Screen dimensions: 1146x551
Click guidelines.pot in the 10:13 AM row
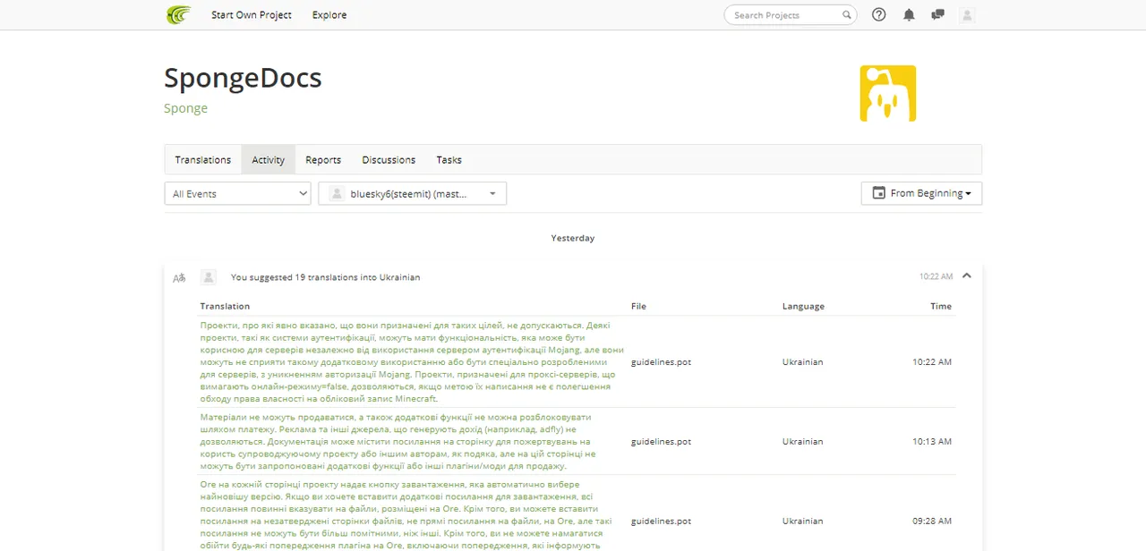661,442
